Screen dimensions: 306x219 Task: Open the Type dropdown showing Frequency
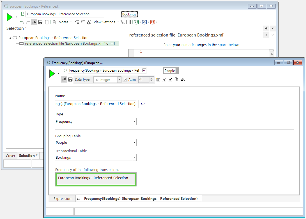(134, 122)
